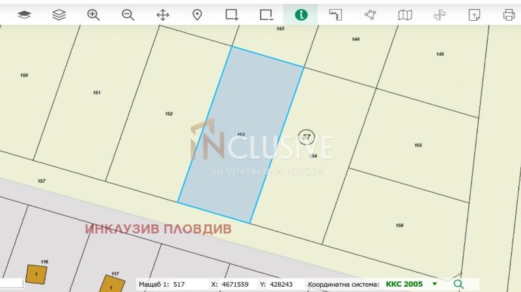Click parcel 155 on the map
Image resolution: width=521 pixels, height=292 pixels.
click(x=418, y=146)
